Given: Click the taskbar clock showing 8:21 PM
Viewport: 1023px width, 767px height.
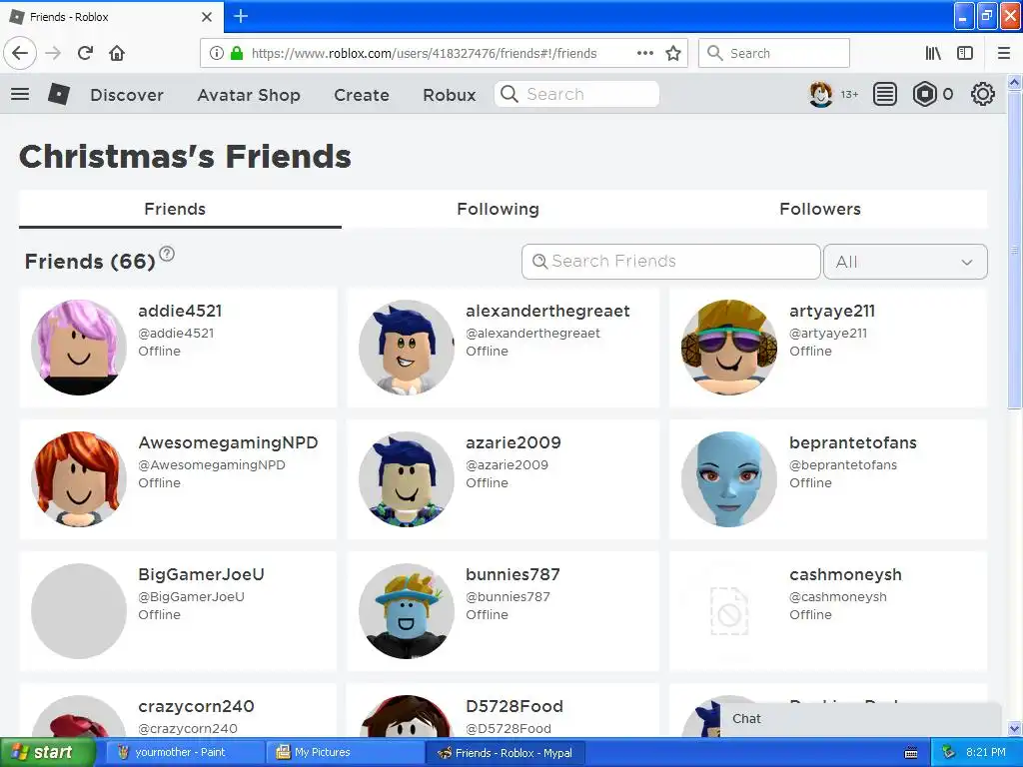Looking at the screenshot, I should click(986, 753).
